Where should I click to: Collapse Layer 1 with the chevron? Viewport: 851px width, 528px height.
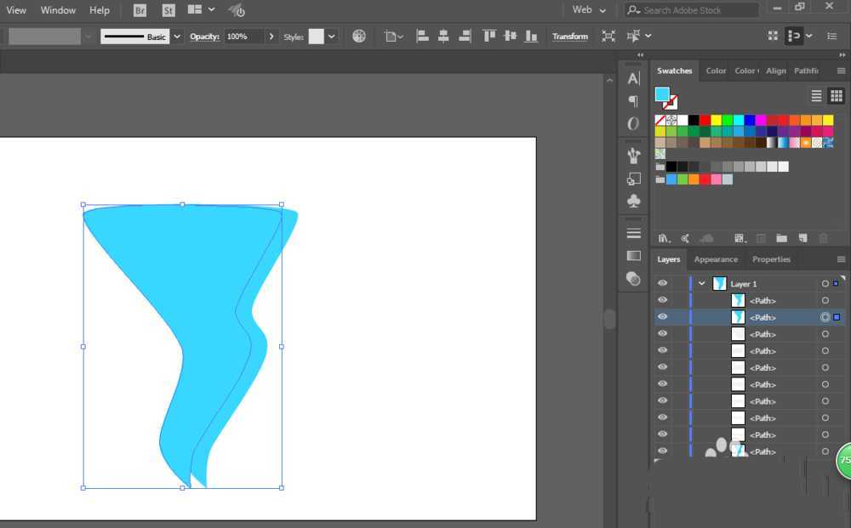[701, 284]
